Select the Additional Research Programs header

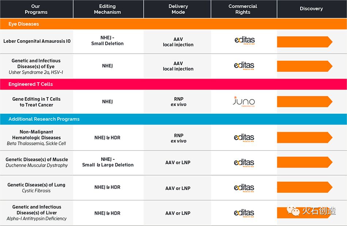click(x=44, y=119)
